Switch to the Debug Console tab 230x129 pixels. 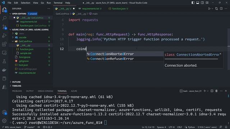point(46,91)
